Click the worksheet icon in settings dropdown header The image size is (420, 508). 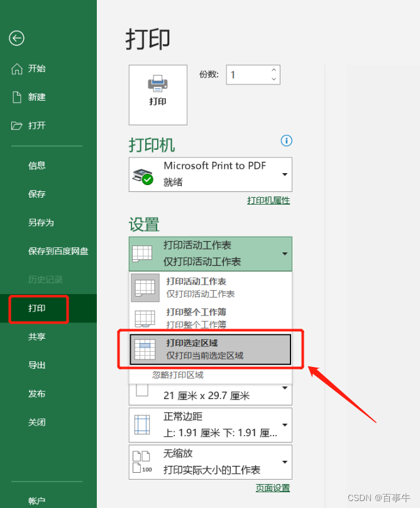[x=142, y=254]
